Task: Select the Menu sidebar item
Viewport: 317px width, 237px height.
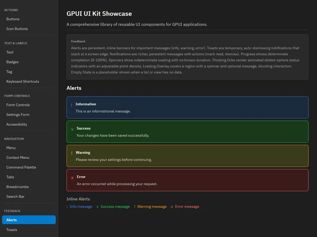Action: [29, 148]
